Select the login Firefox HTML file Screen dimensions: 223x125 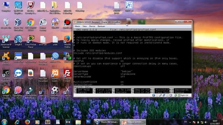(x=31, y=74)
